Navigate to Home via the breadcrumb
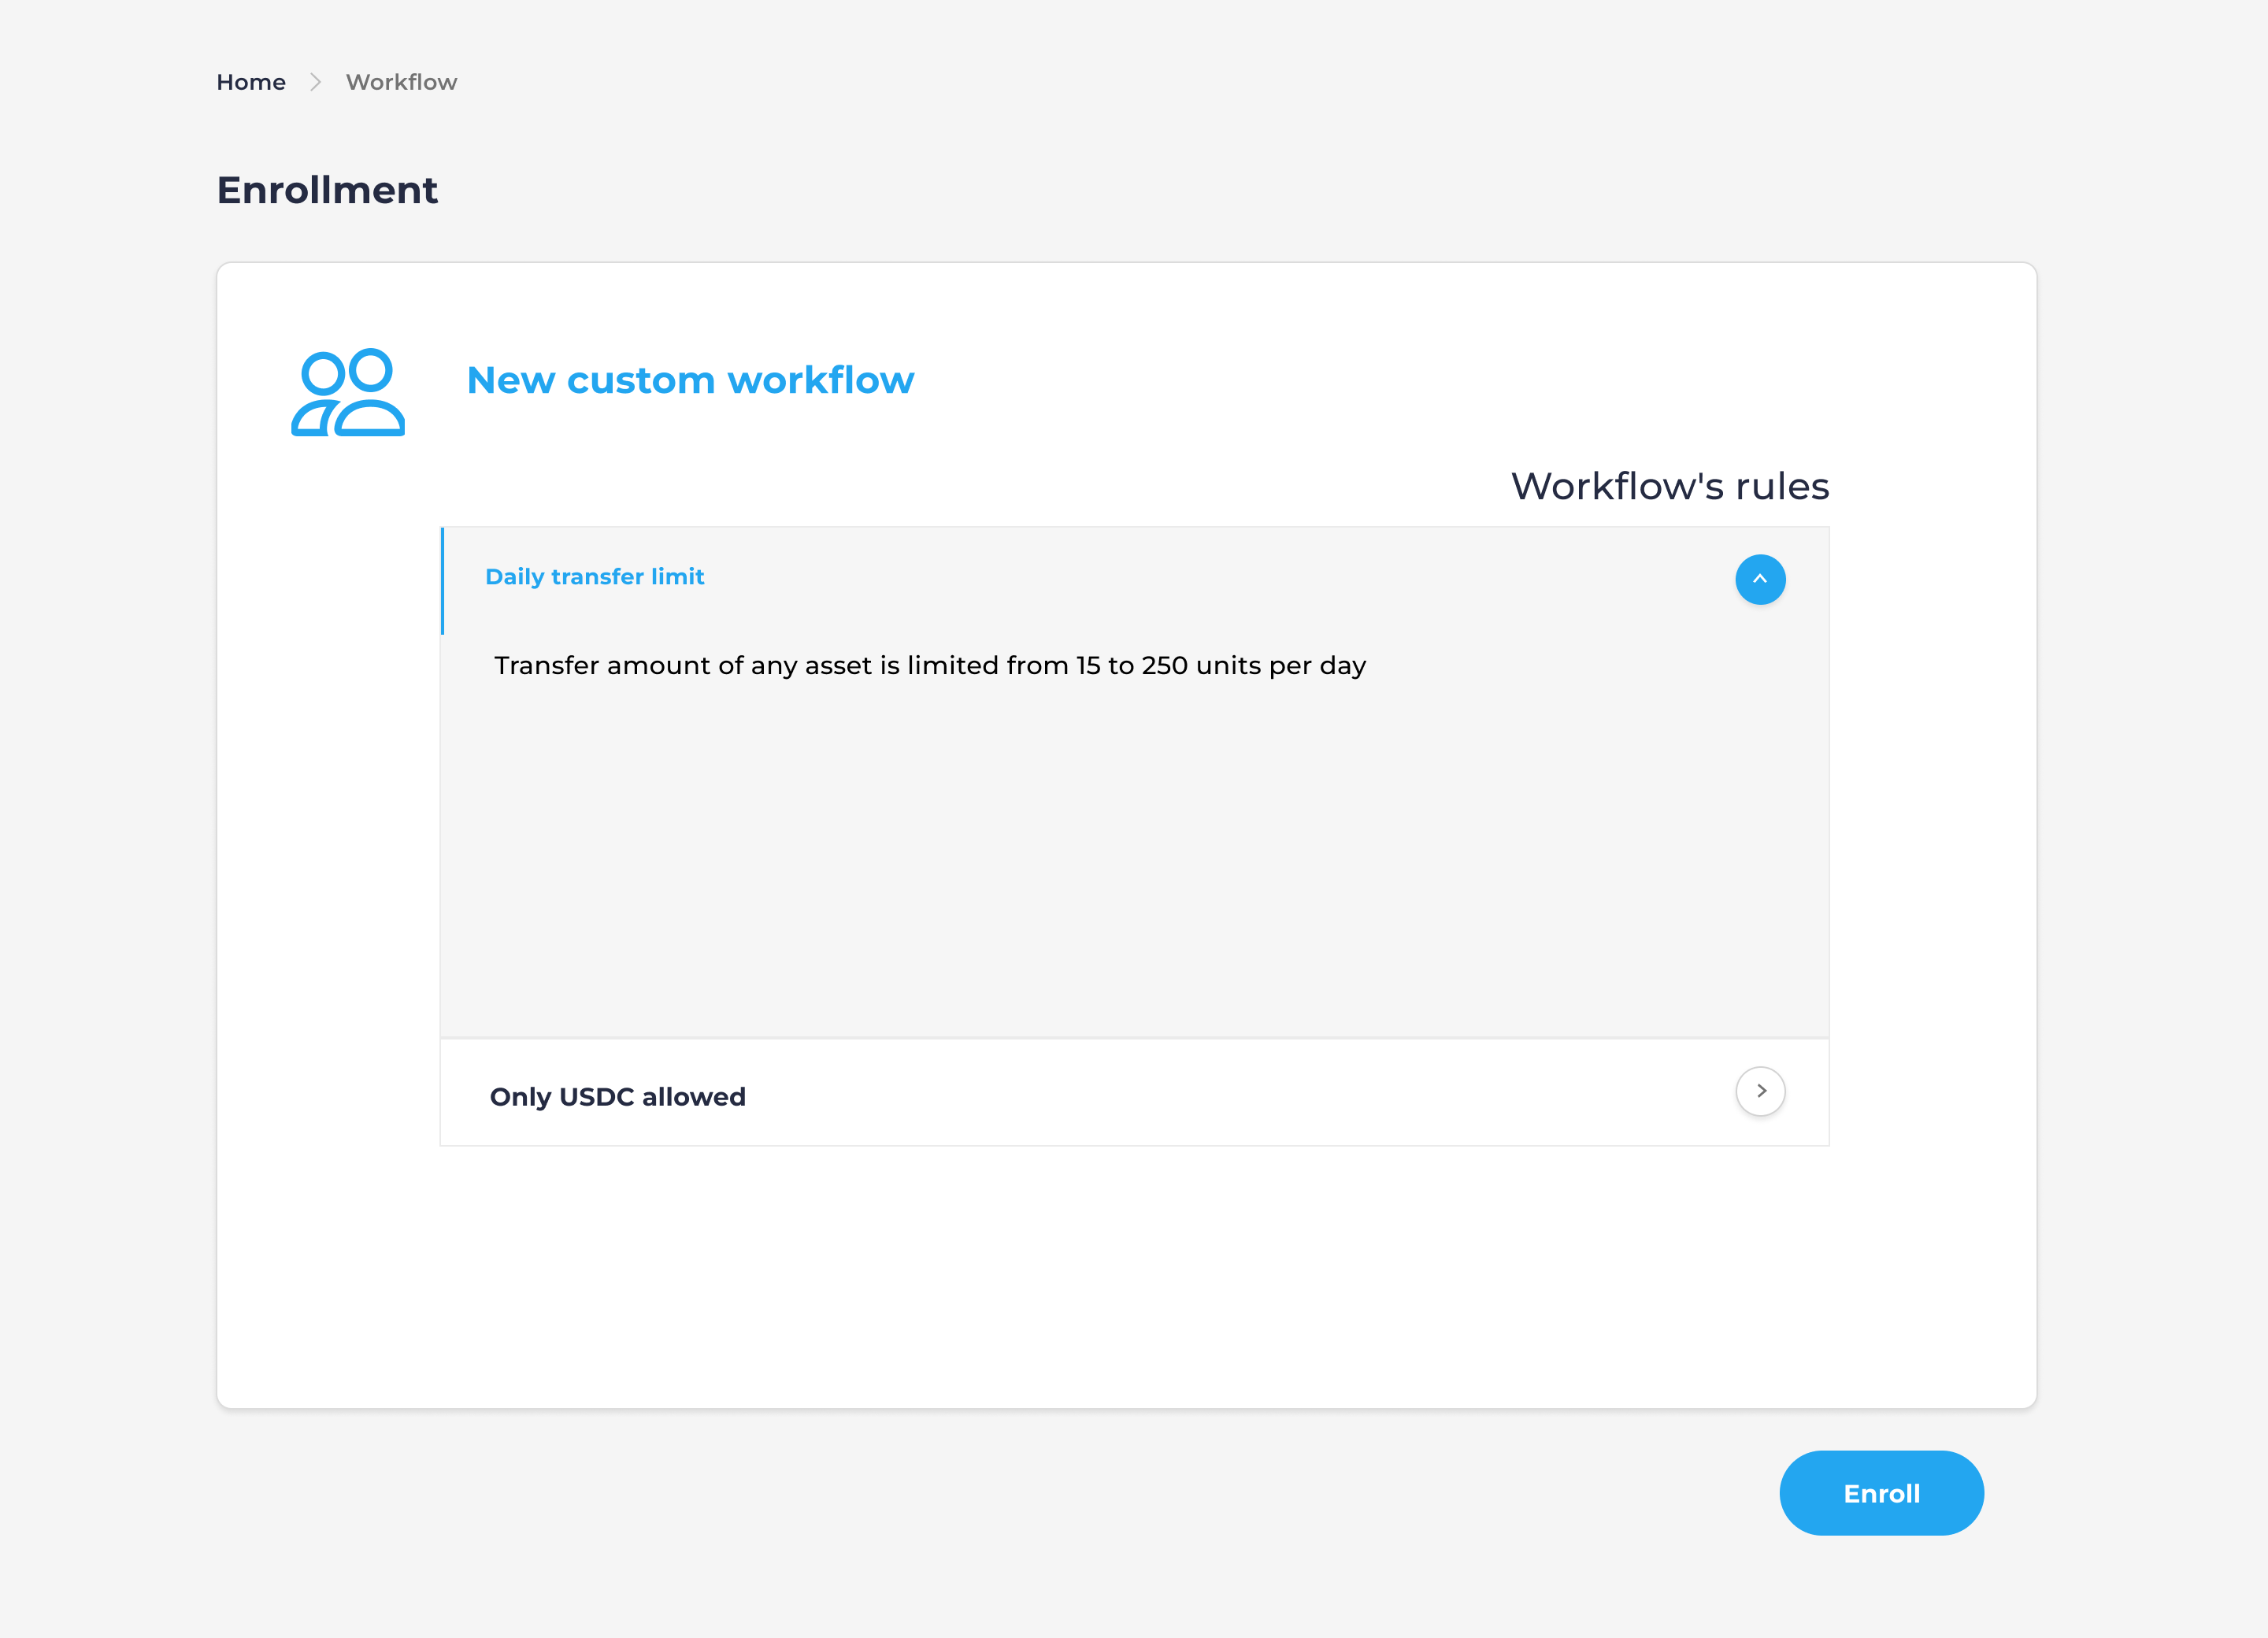 pyautogui.click(x=251, y=81)
